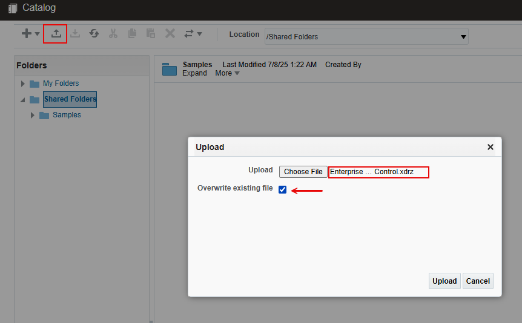Click the Upload resource toolbar icon
The width and height of the screenshot is (522, 323).
(56, 33)
